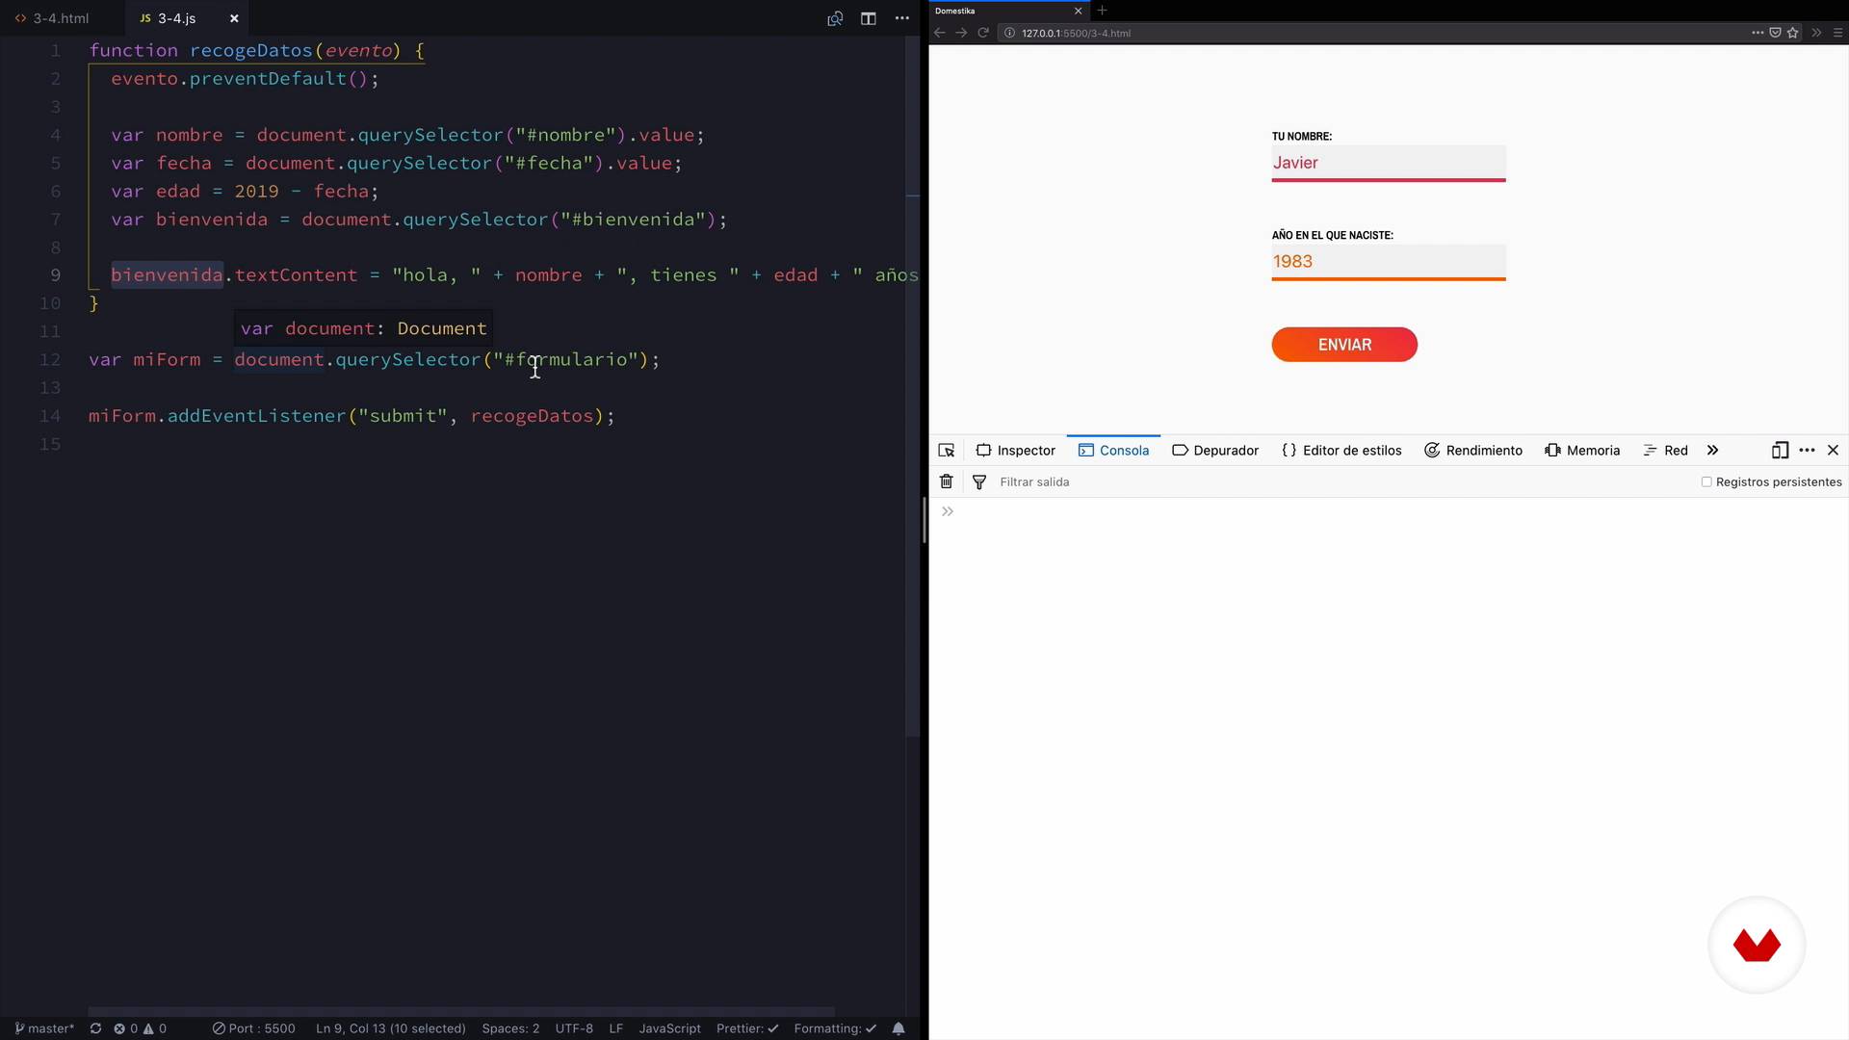Open the Editor de estilos tab

click(x=1341, y=451)
